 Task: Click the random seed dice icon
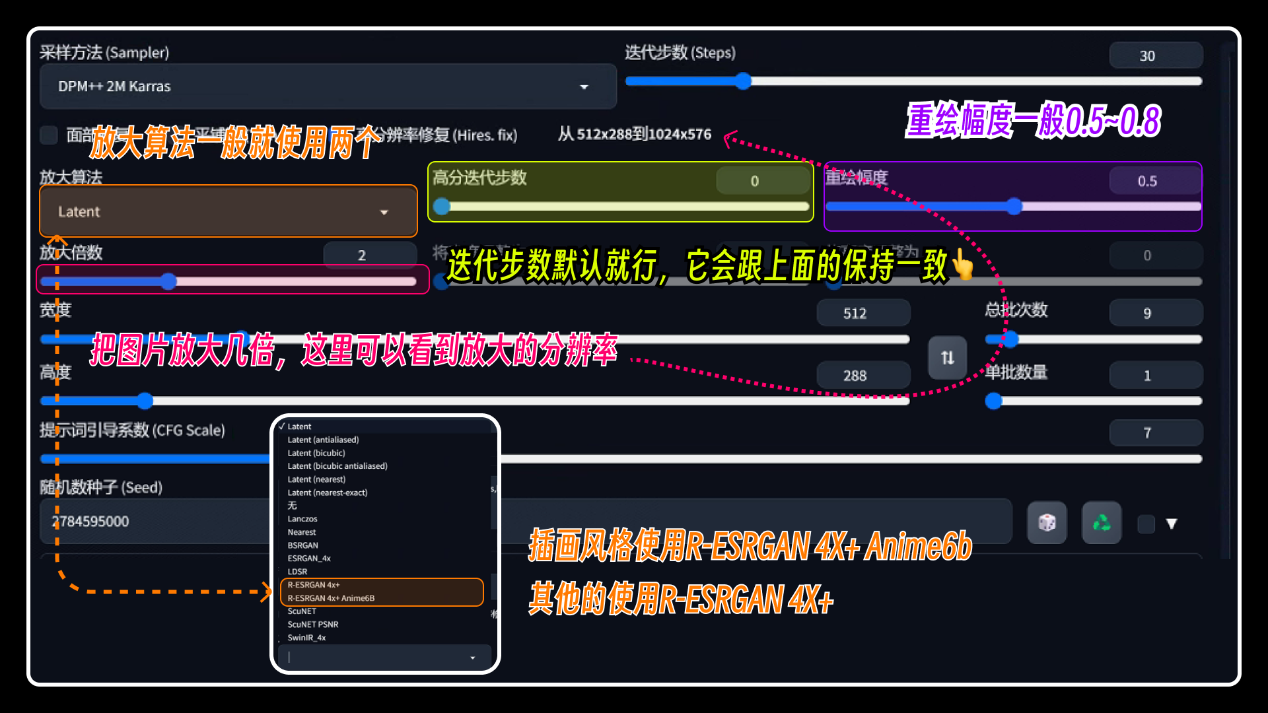[x=1047, y=522]
